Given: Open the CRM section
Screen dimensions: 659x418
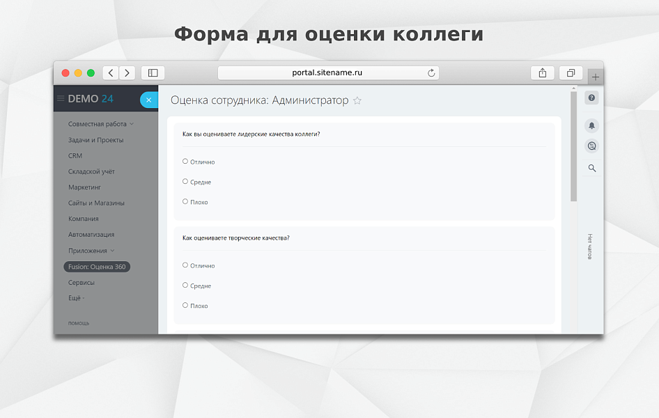Looking at the screenshot, I should tap(74, 155).
